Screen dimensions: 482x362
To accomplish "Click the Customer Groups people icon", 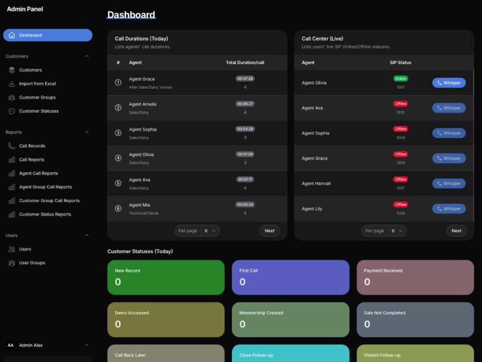I will tap(12, 97).
